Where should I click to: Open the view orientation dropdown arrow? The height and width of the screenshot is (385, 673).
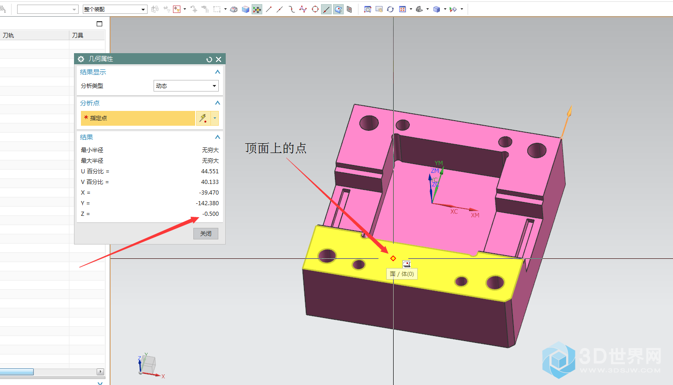tap(411, 9)
